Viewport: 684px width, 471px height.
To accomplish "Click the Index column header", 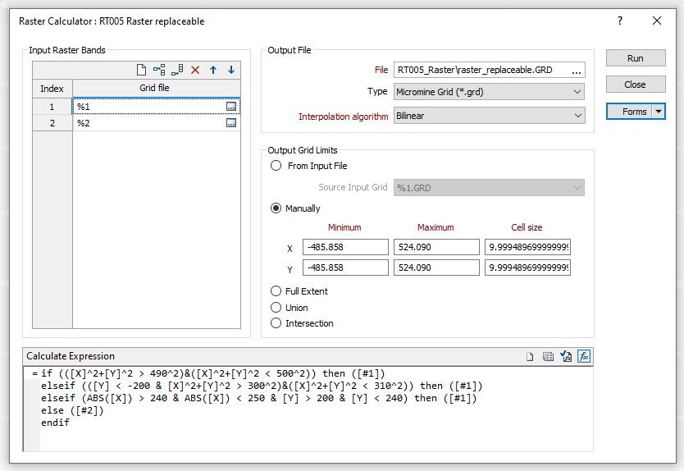I will pyautogui.click(x=52, y=89).
